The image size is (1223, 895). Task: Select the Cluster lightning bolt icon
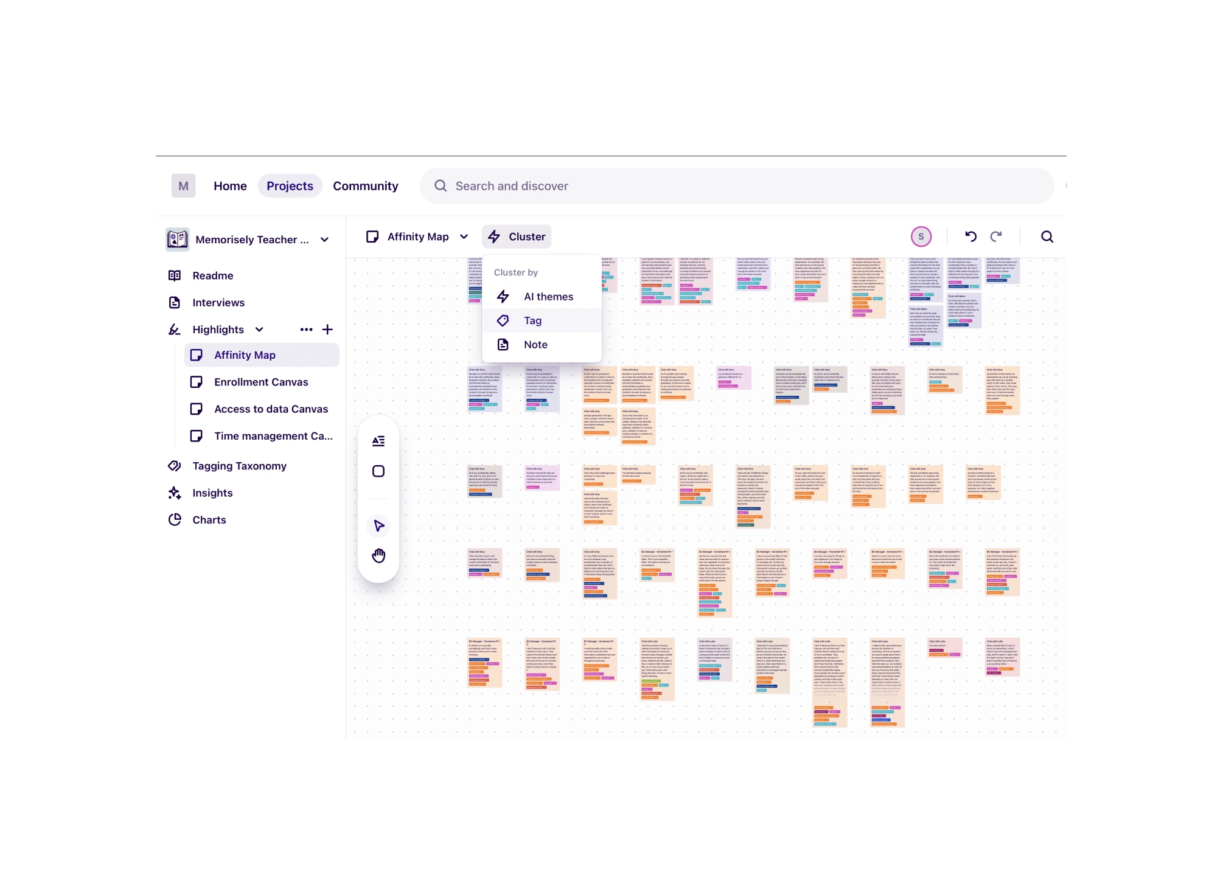pyautogui.click(x=495, y=237)
